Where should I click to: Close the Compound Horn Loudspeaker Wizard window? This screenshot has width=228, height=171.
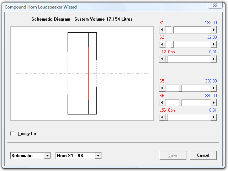click(215, 5)
